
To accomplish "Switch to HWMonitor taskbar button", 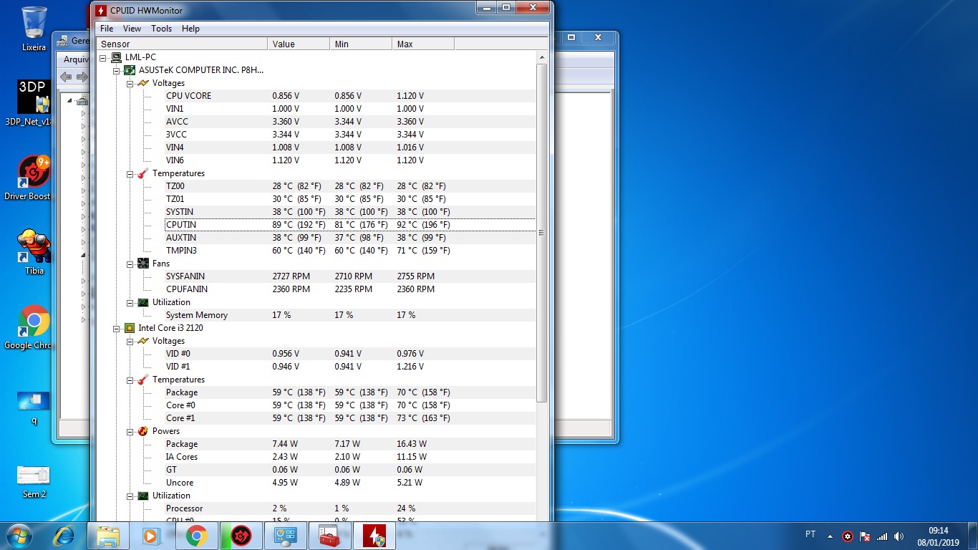I will 374,536.
